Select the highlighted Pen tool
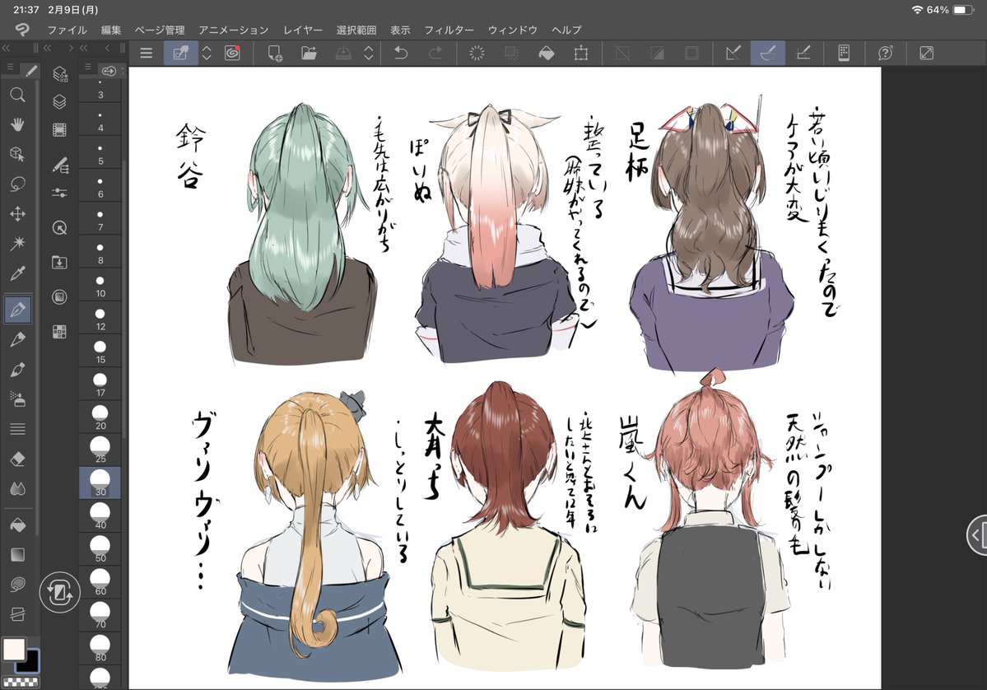This screenshot has height=690, width=987. pos(17,309)
